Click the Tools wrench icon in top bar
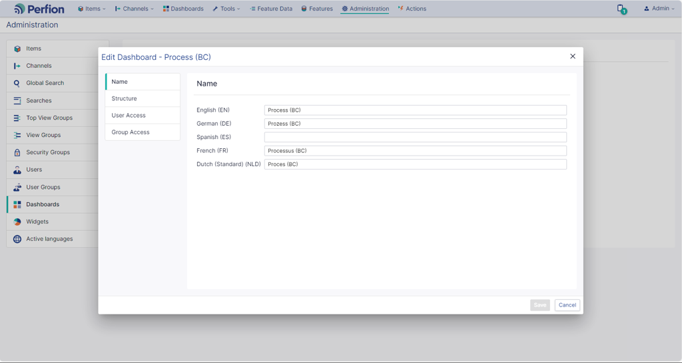 (x=215, y=9)
